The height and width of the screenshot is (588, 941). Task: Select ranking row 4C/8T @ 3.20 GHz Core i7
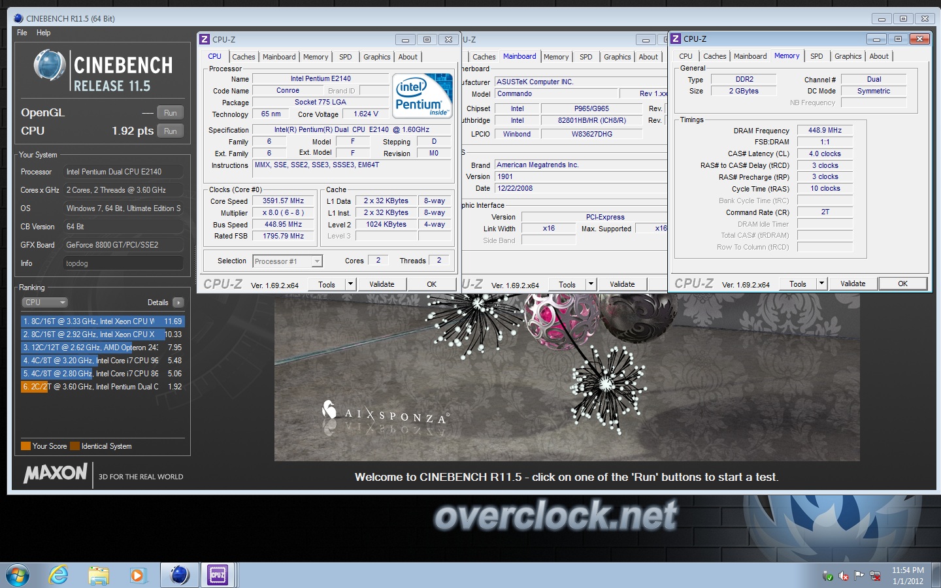pyautogui.click(x=103, y=361)
